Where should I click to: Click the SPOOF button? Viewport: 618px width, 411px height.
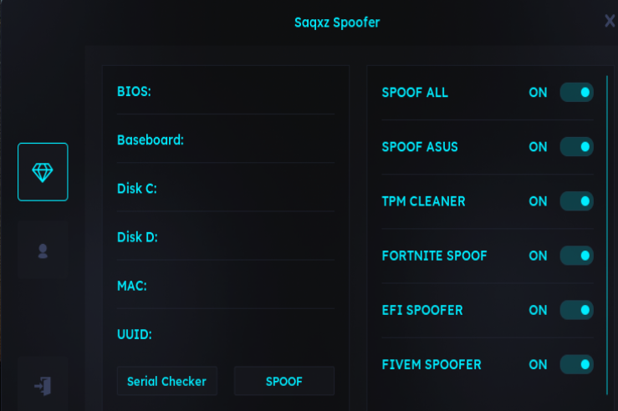pyautogui.click(x=283, y=381)
